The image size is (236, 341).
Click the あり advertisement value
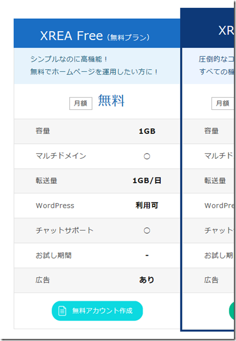click(x=147, y=280)
